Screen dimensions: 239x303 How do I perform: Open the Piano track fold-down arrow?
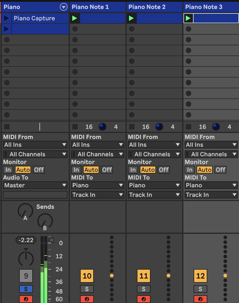[x=63, y=7]
